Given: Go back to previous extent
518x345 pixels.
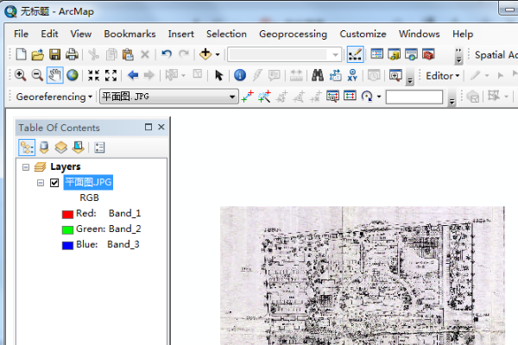Looking at the screenshot, I should pyautogui.click(x=133, y=75).
